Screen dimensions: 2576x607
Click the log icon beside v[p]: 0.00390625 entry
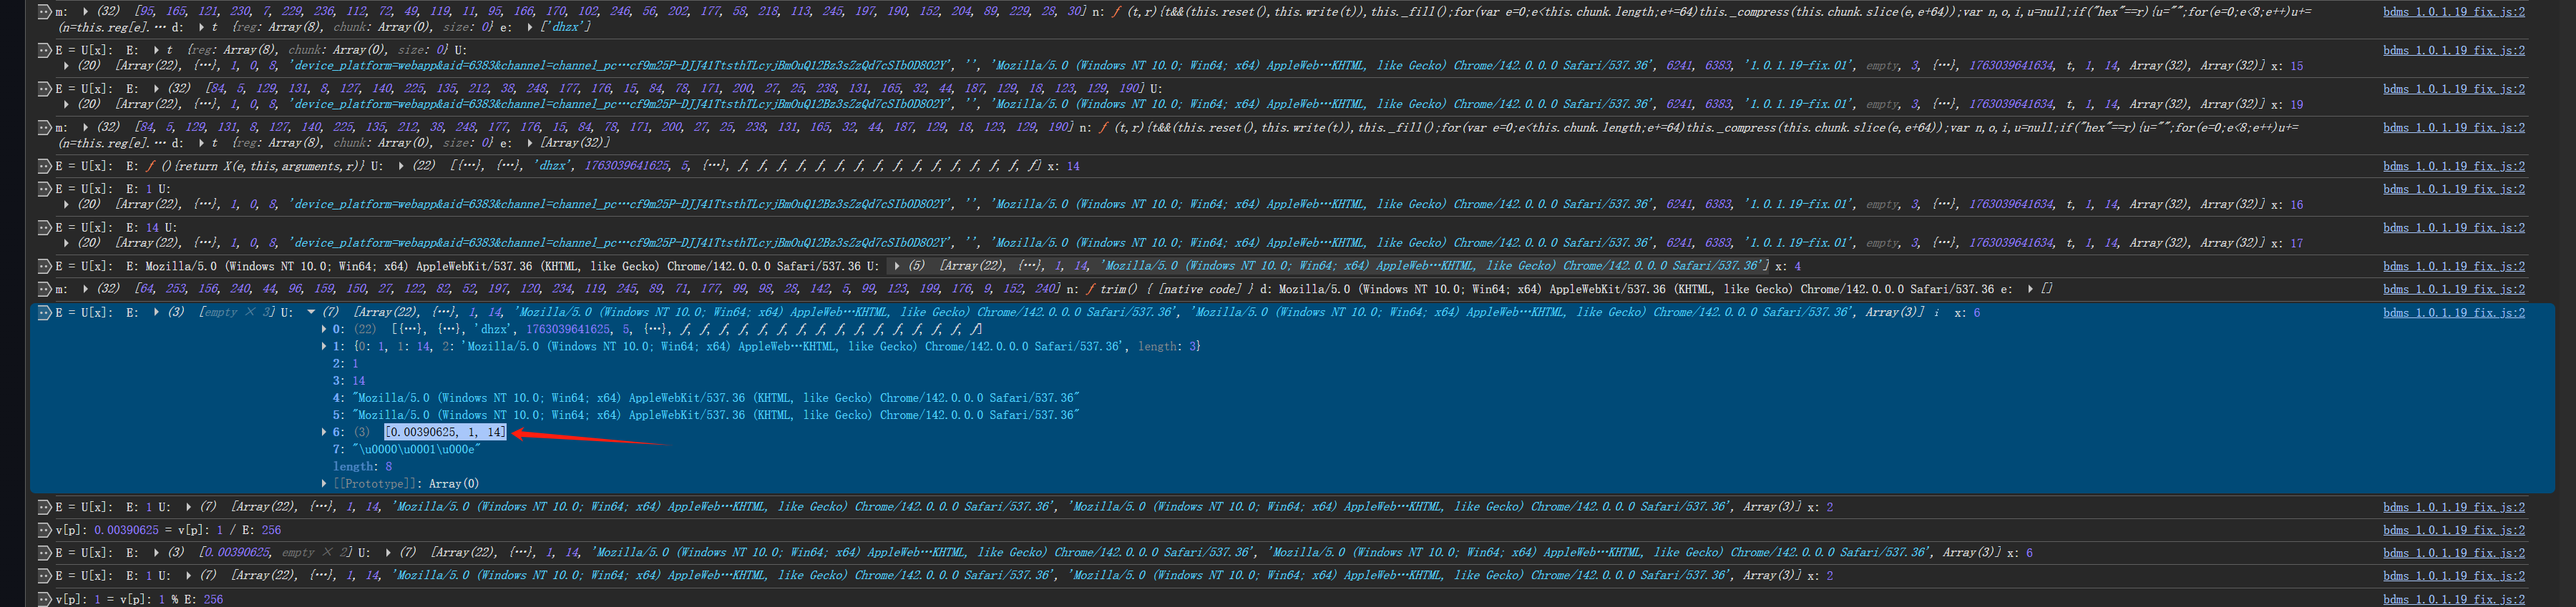click(43, 530)
